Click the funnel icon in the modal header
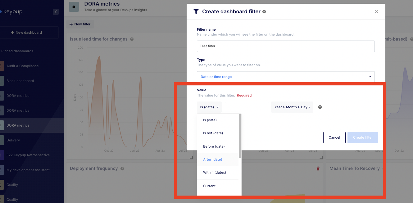Image resolution: width=413 pixels, height=203 pixels. pyautogui.click(x=196, y=11)
